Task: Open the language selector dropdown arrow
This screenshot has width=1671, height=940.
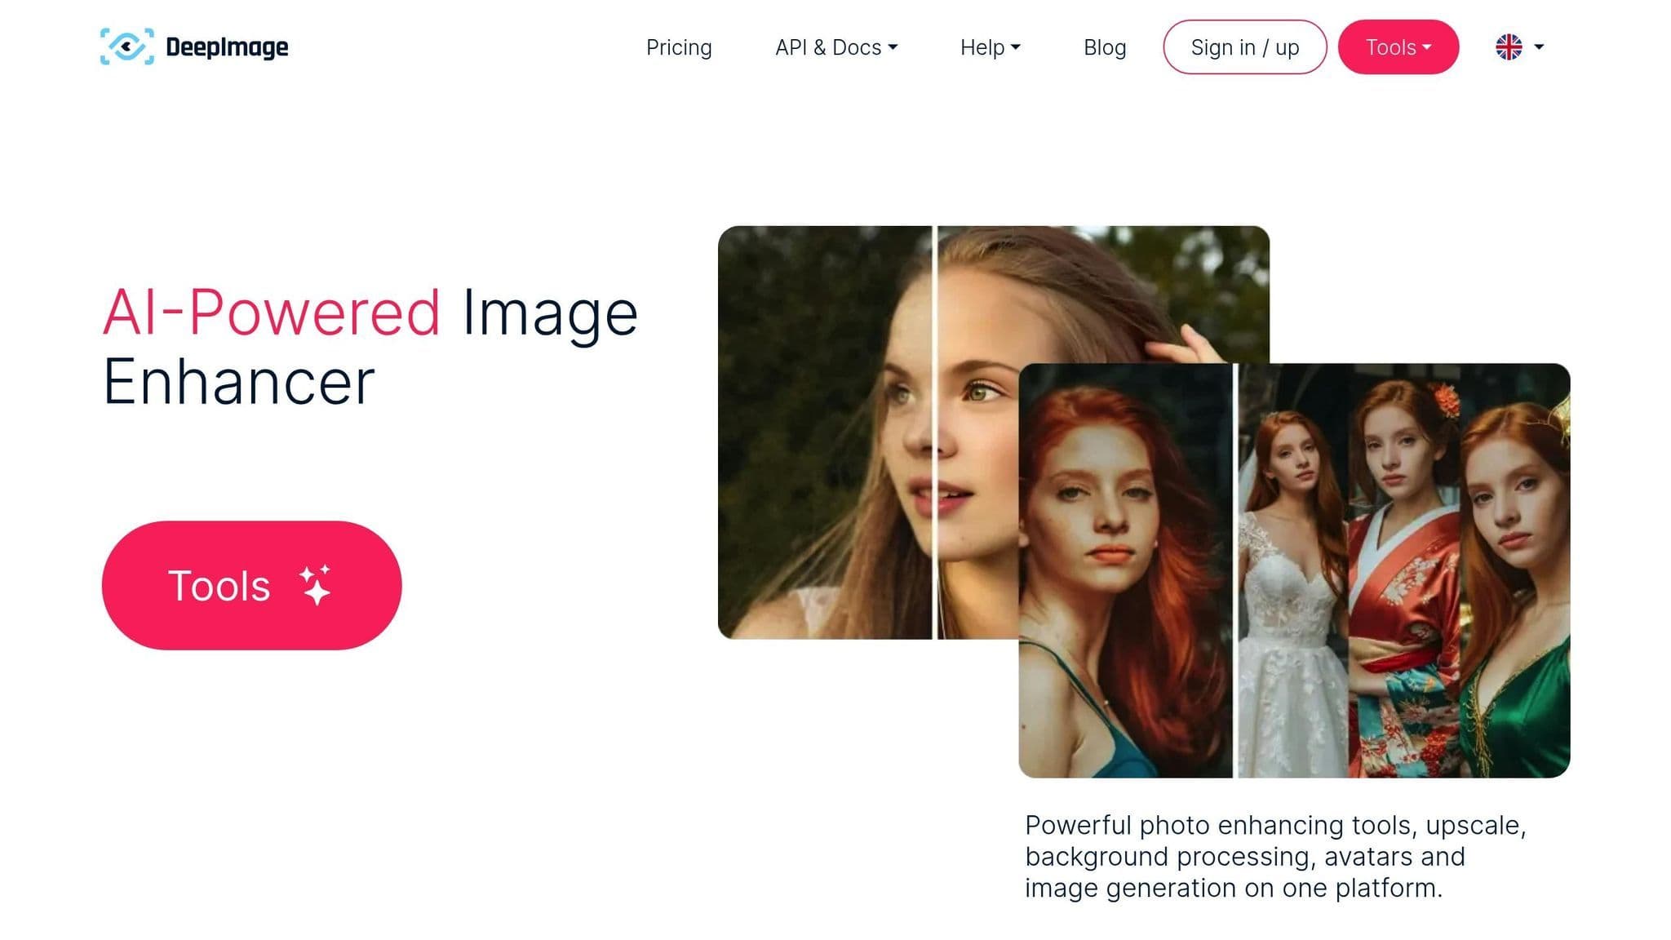Action: [1539, 47]
